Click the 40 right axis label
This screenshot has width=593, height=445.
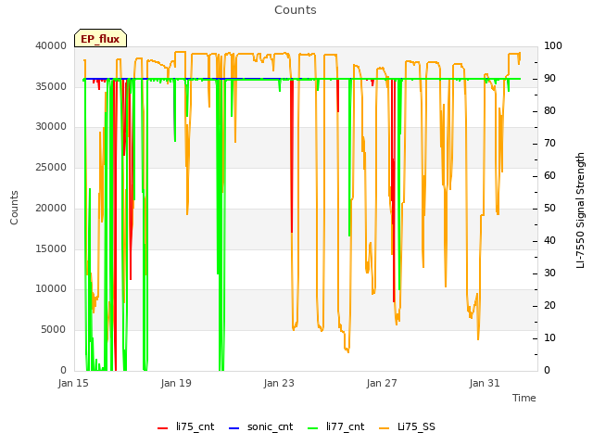[549, 241]
